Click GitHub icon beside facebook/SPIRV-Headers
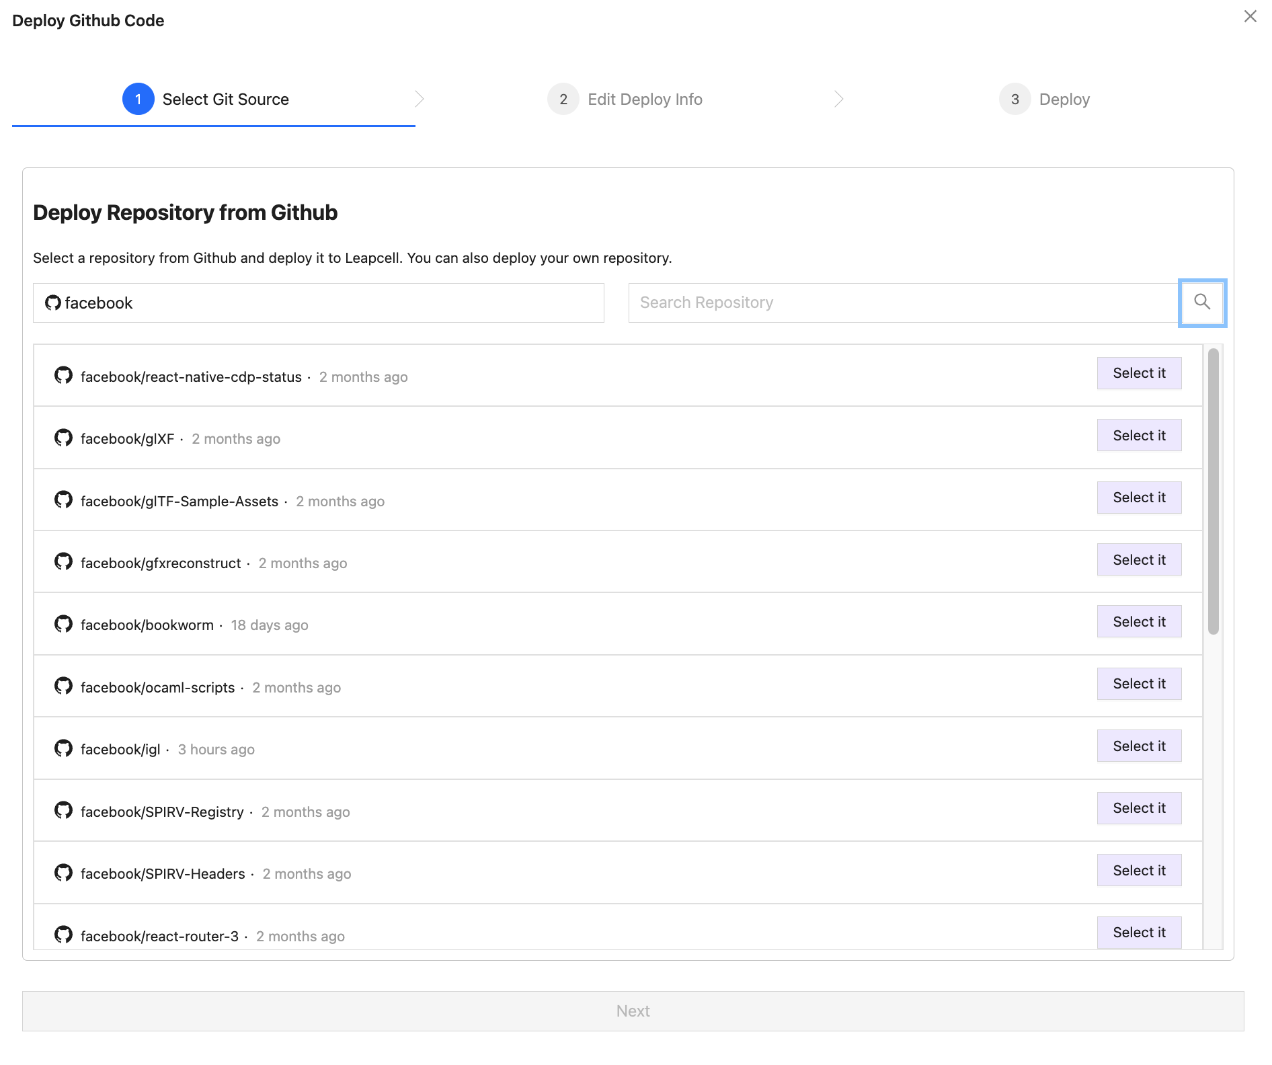Image resolution: width=1272 pixels, height=1065 pixels. tap(63, 873)
